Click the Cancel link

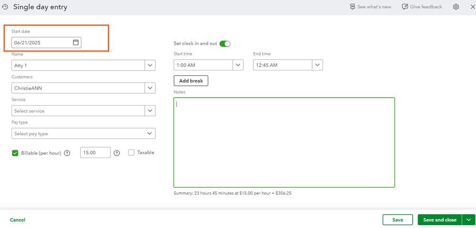[x=18, y=220]
